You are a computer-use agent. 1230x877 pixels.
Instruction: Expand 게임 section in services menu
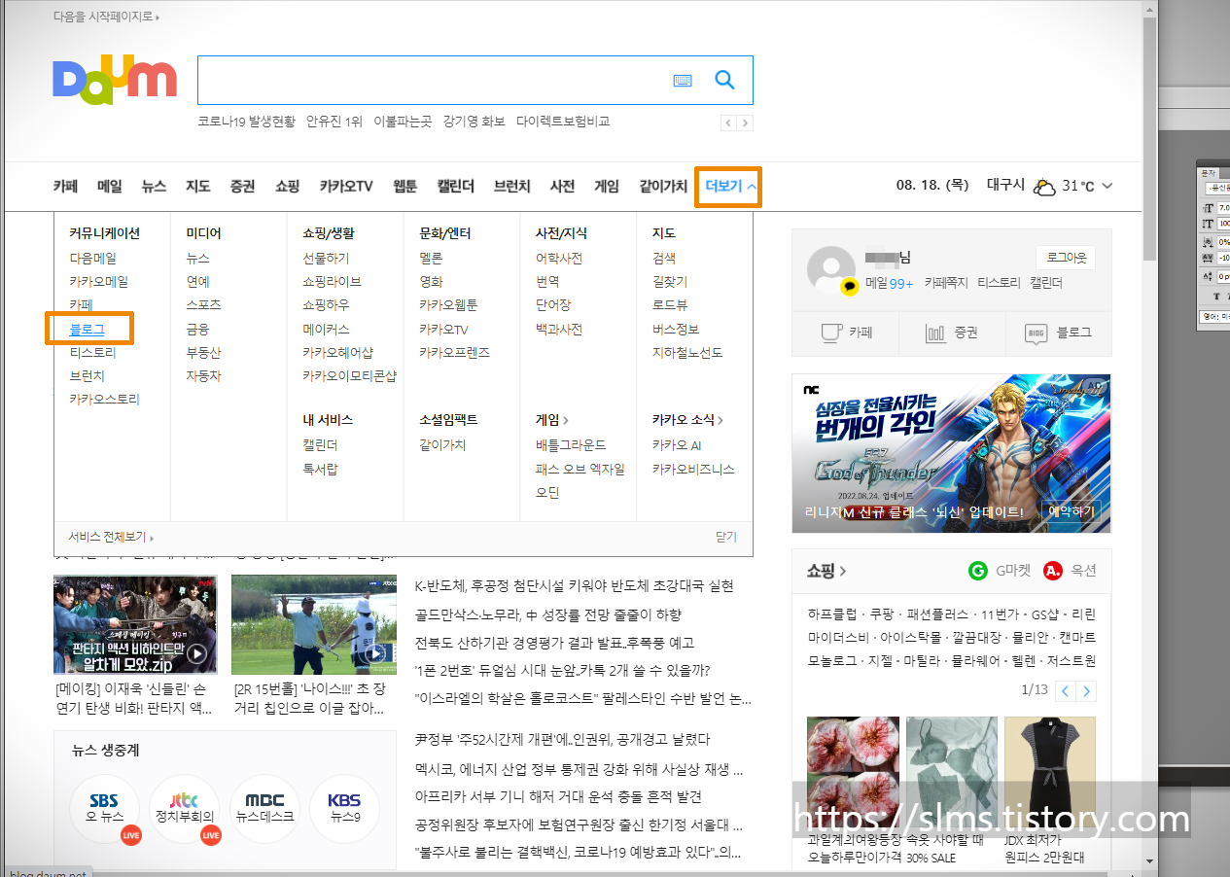click(x=552, y=420)
